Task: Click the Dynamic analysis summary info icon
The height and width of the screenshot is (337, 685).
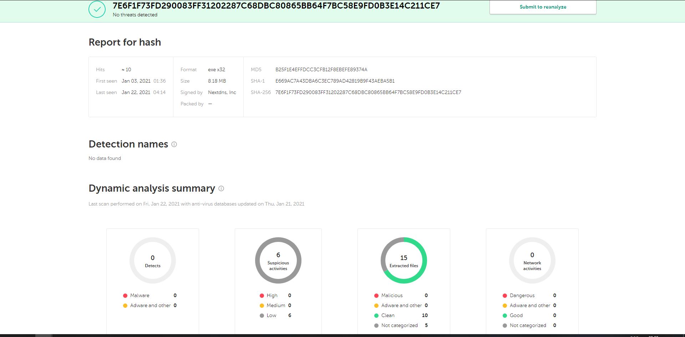Action: tap(221, 188)
